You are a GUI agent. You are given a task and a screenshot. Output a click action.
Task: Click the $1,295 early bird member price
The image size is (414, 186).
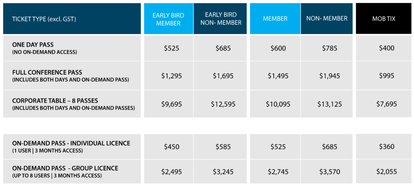(x=171, y=76)
